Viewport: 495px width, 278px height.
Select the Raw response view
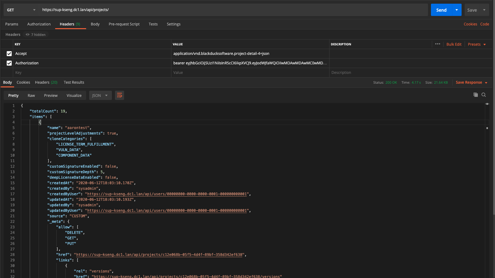pos(31,96)
